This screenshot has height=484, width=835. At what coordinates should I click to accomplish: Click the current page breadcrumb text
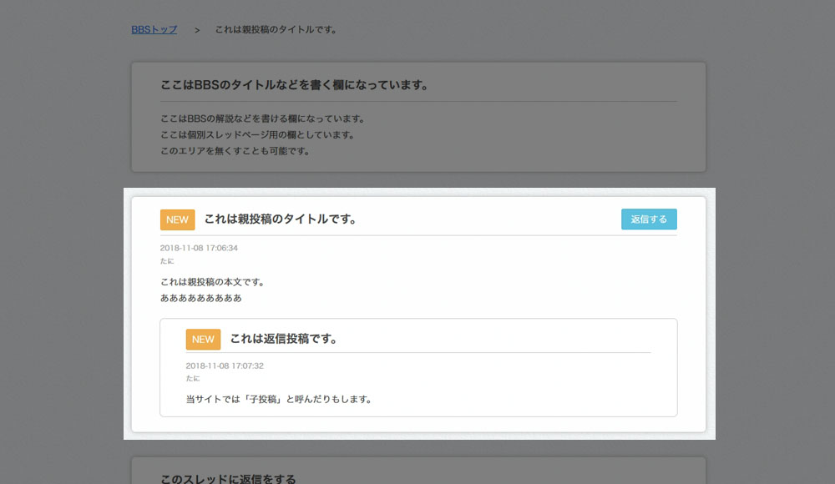(x=276, y=30)
